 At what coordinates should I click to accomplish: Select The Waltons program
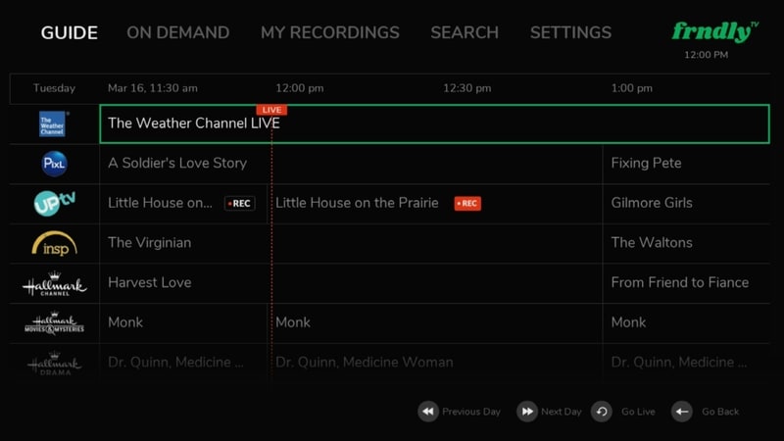[687, 243]
